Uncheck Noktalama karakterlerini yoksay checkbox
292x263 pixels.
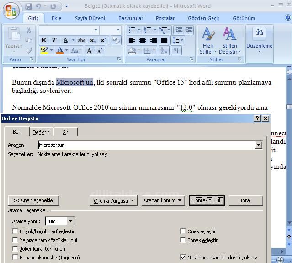[x=183, y=258]
